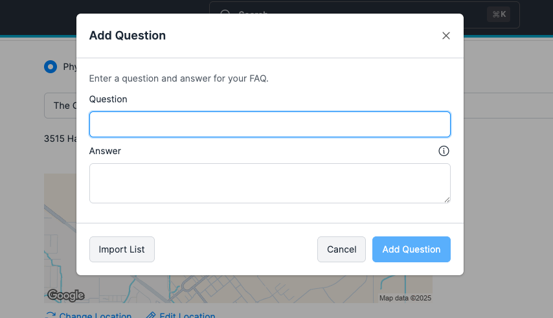Click the search magnifier icon
The height and width of the screenshot is (318, 553).
coord(225,14)
